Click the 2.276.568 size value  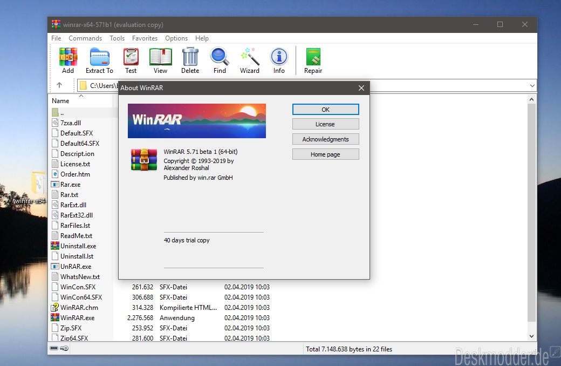click(x=140, y=317)
